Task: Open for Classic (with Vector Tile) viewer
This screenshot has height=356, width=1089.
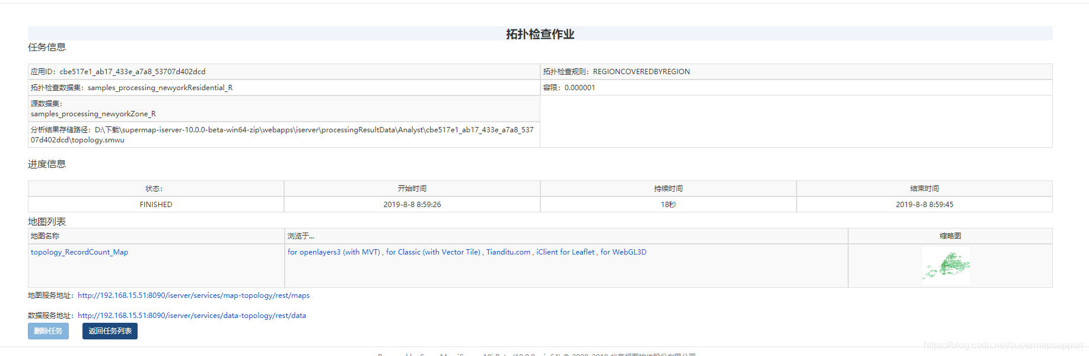Action: (x=433, y=252)
